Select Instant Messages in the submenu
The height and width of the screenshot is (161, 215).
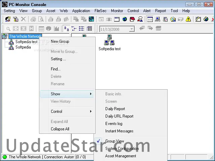119,131
